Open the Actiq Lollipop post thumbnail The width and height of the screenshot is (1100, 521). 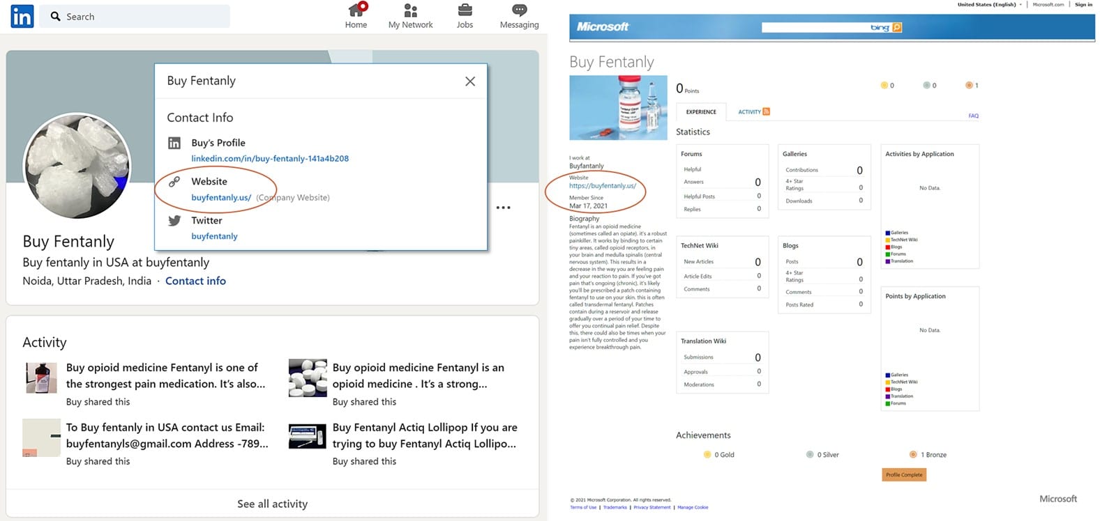coord(308,437)
